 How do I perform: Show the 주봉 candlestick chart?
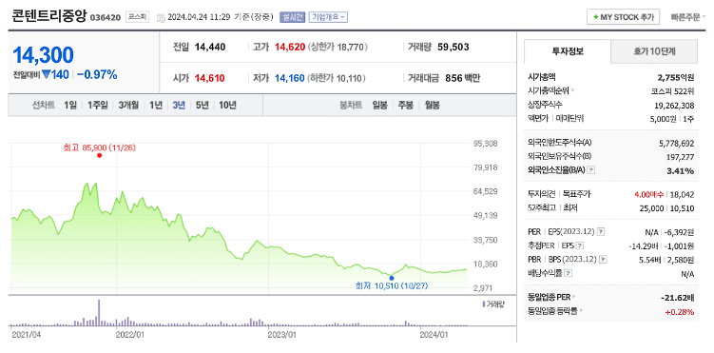coord(406,106)
